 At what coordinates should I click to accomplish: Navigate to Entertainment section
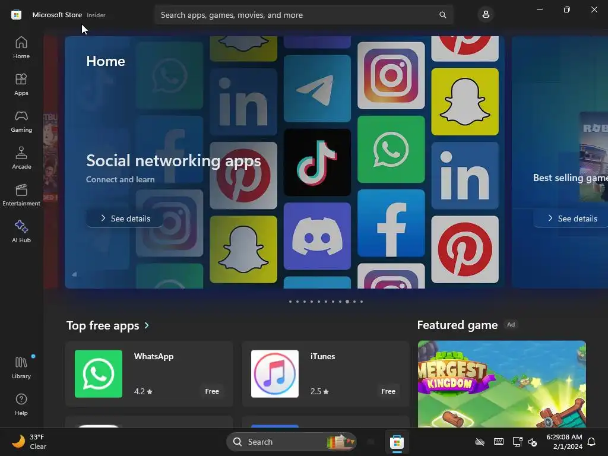[x=21, y=195]
